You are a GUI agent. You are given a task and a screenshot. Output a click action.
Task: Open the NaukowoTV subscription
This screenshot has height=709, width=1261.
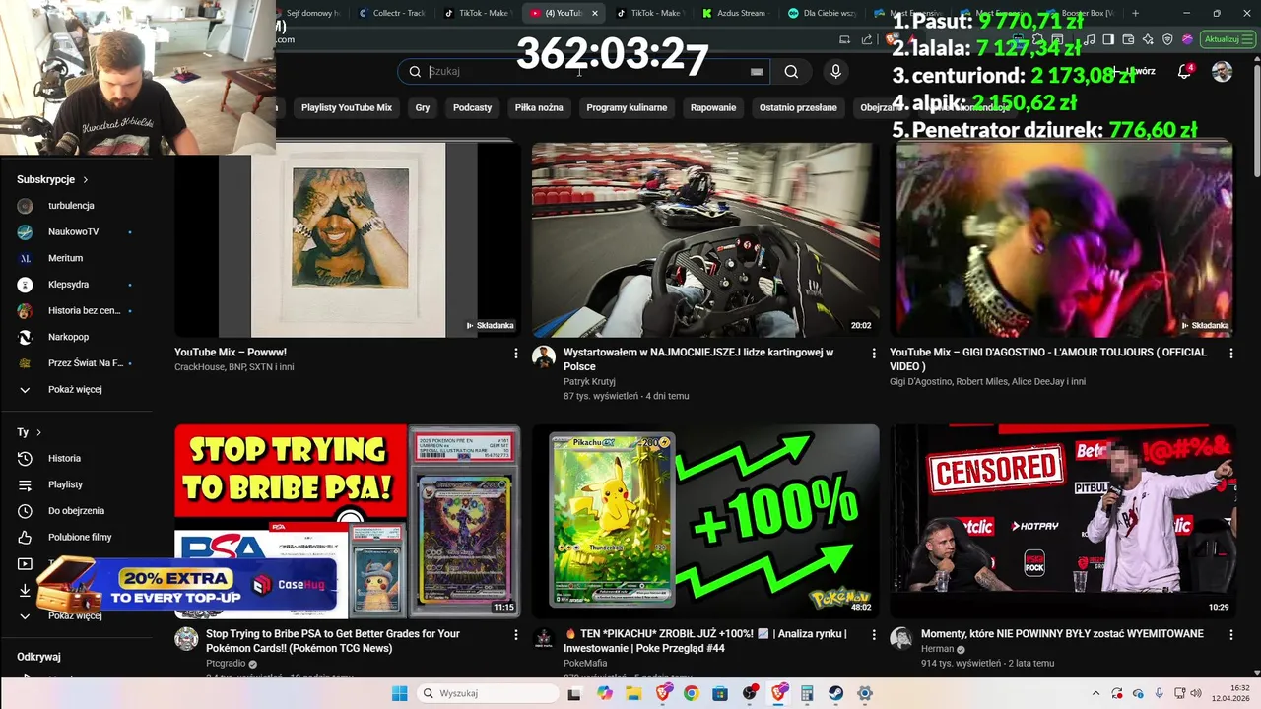(76, 231)
